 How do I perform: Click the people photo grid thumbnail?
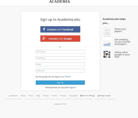pos(107,54)
